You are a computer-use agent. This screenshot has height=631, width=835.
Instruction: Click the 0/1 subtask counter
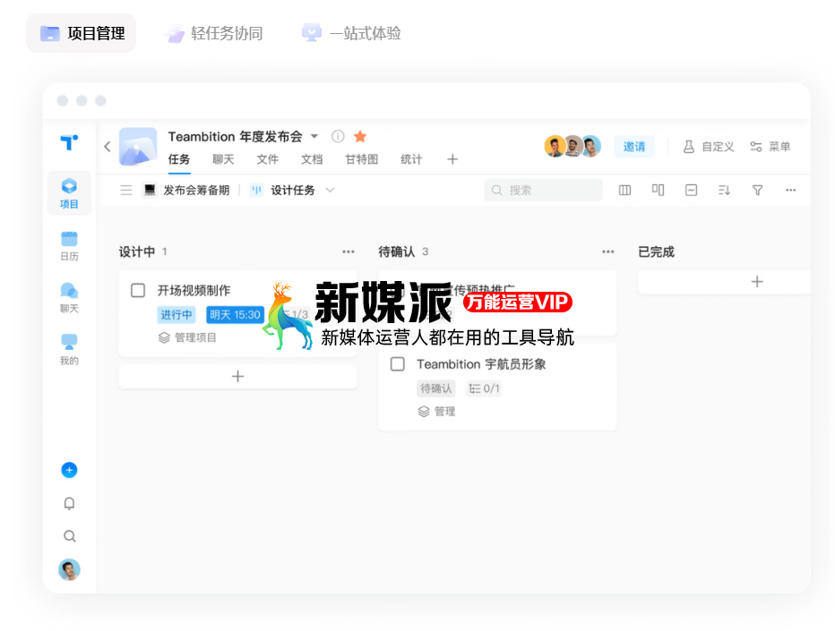[484, 389]
